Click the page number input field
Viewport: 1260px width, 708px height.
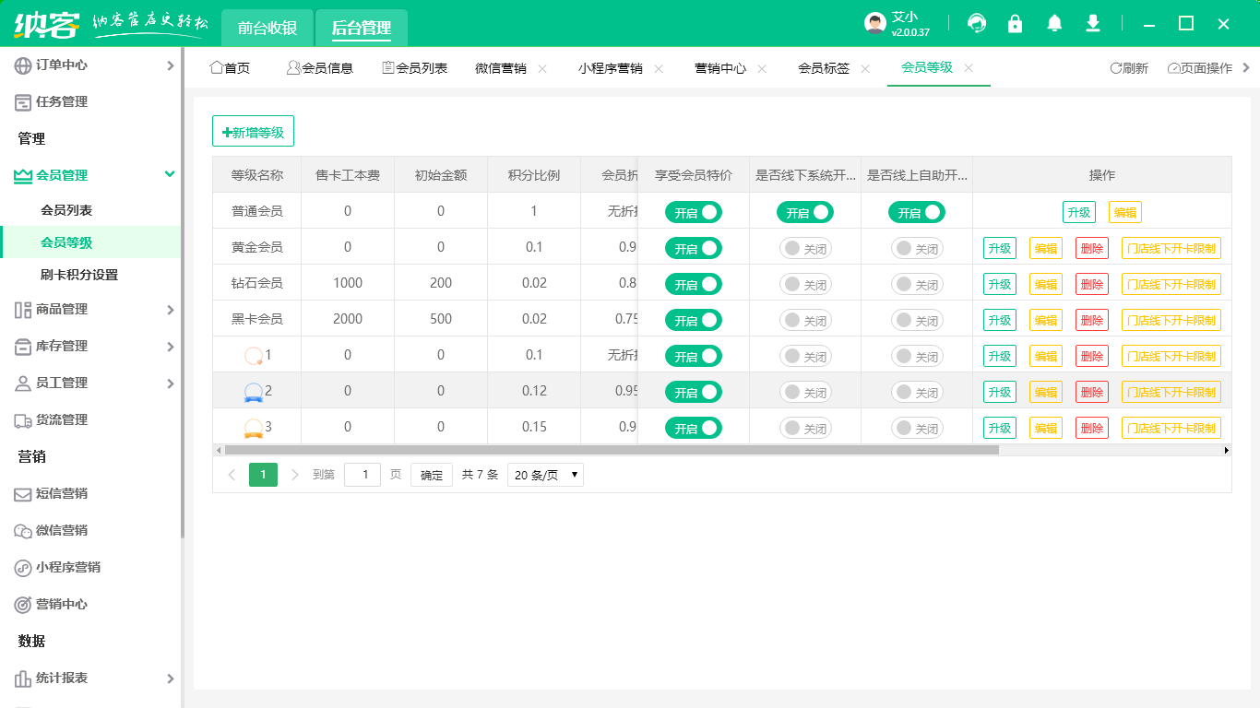[x=363, y=475]
